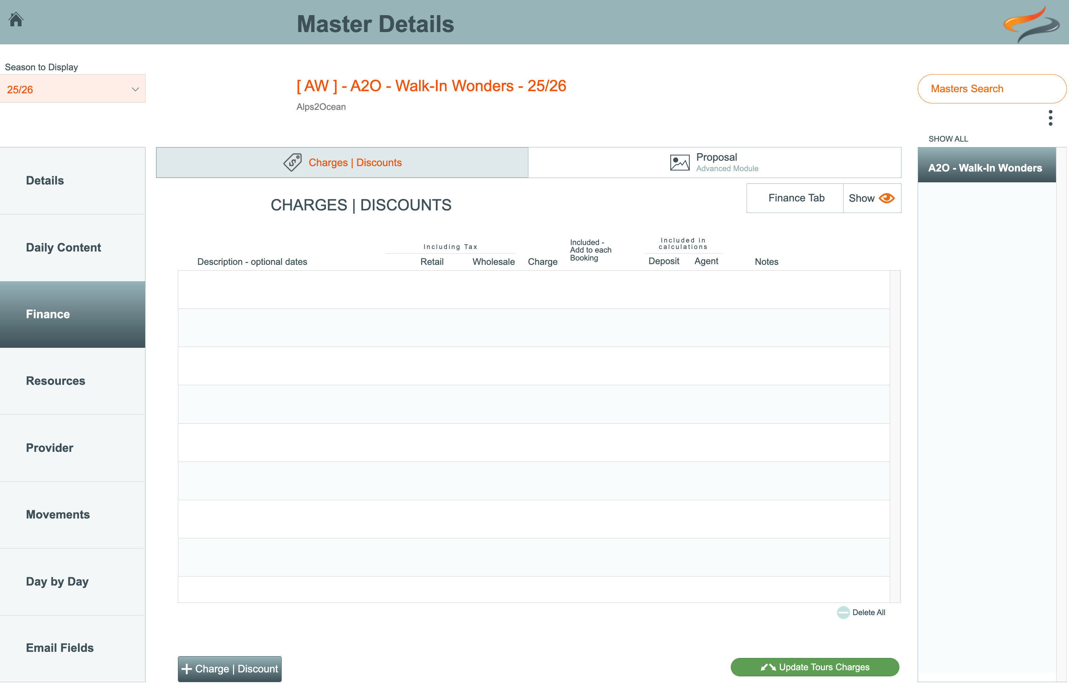Click the Agent column header
This screenshot has width=1069, height=694.
pos(706,261)
